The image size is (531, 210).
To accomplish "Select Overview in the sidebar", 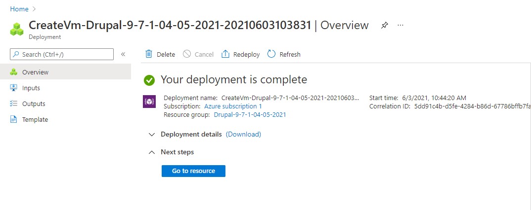I will pos(35,72).
